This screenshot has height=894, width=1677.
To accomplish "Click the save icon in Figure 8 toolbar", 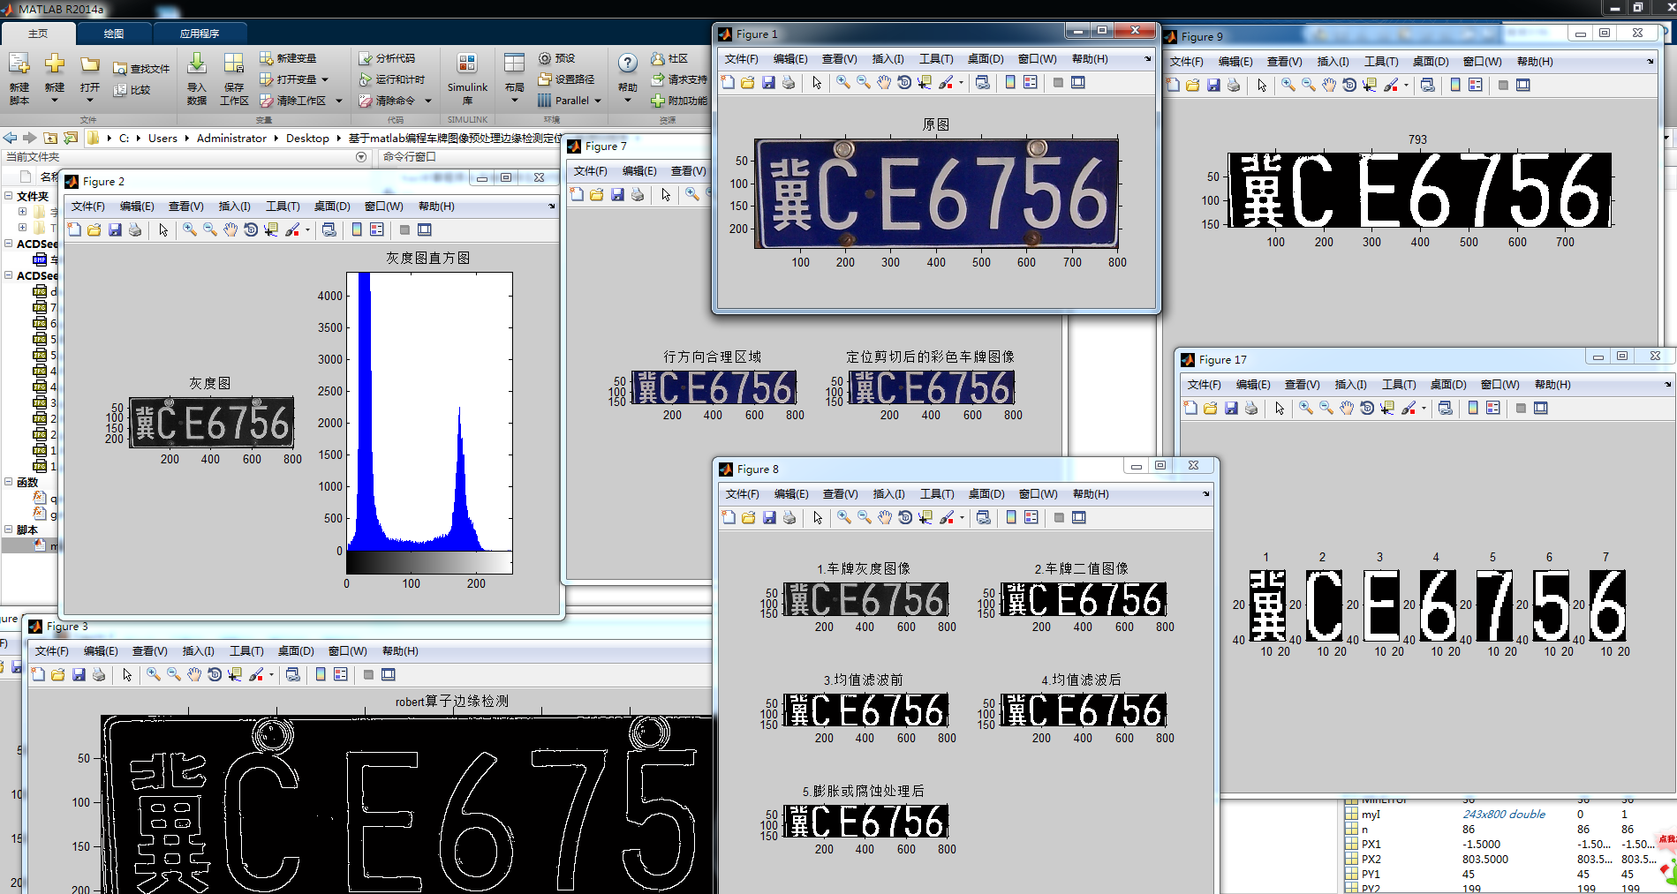I will pos(769,517).
